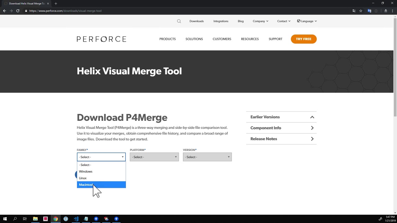The image size is (397, 223).
Task: Go back using the browser back arrow
Action: point(5,11)
